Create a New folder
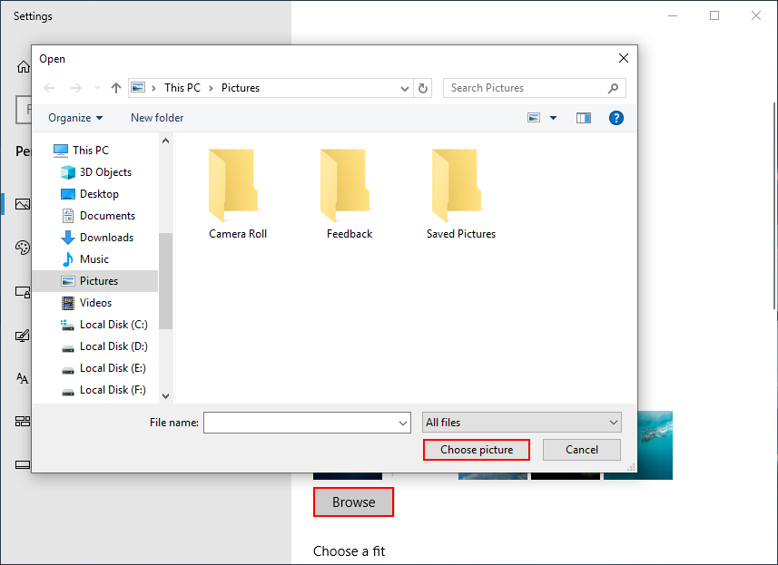This screenshot has width=778, height=565. coord(157,118)
